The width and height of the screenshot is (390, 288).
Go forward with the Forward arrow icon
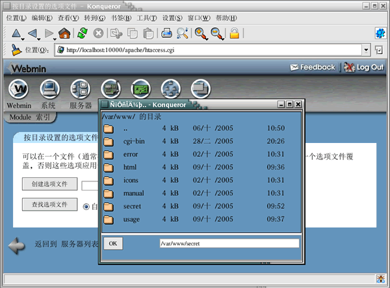click(x=49, y=33)
